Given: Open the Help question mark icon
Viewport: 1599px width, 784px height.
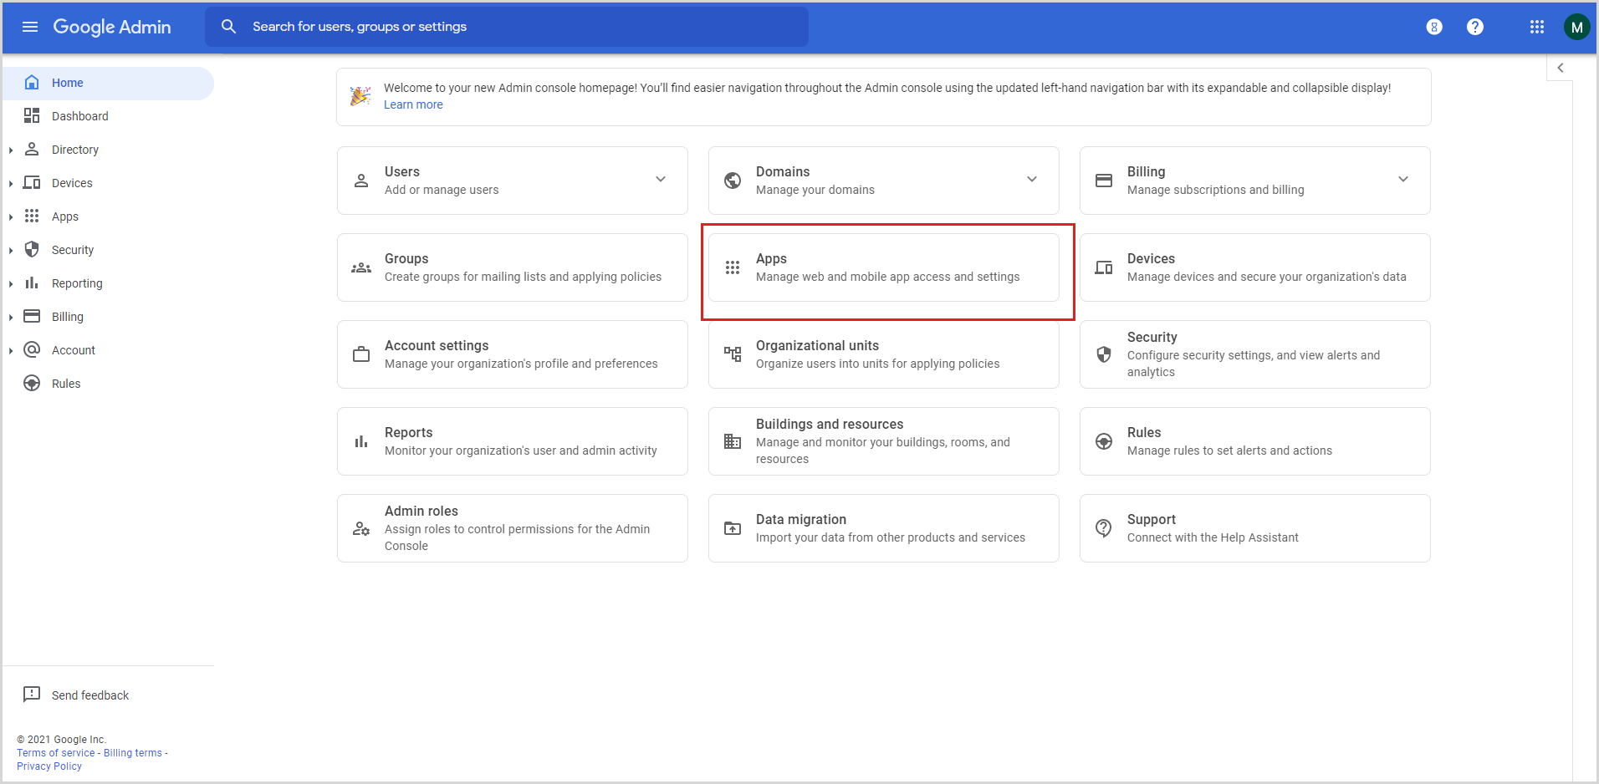Looking at the screenshot, I should tap(1474, 26).
